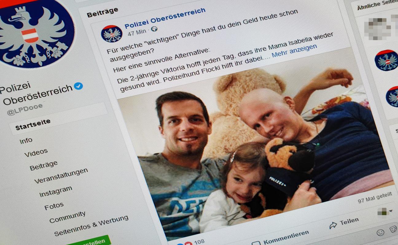Click the Teilen share arrow icon
The width and height of the screenshot is (398, 245).
coord(333,225)
